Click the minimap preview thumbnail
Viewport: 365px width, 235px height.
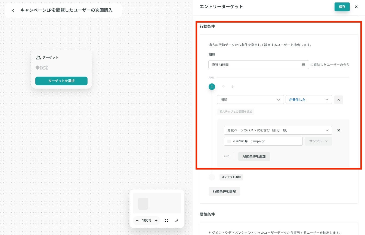click(x=157, y=203)
